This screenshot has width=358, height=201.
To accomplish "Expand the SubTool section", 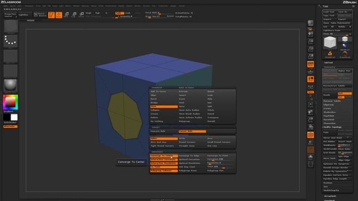I will pos(328,63).
